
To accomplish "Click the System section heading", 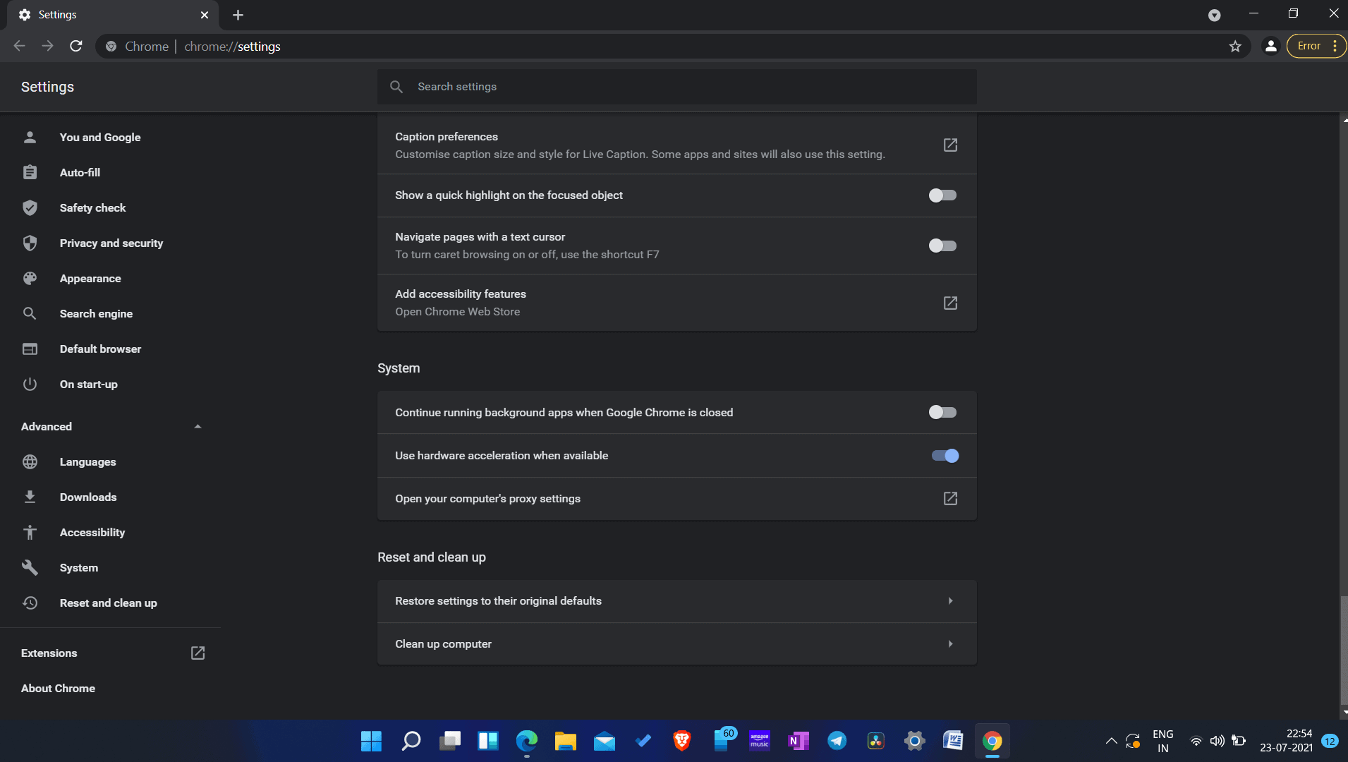I will click(x=399, y=368).
